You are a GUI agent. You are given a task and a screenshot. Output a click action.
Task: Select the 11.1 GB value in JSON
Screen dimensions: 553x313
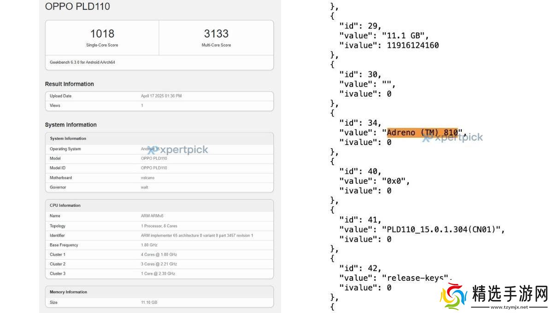click(x=405, y=35)
